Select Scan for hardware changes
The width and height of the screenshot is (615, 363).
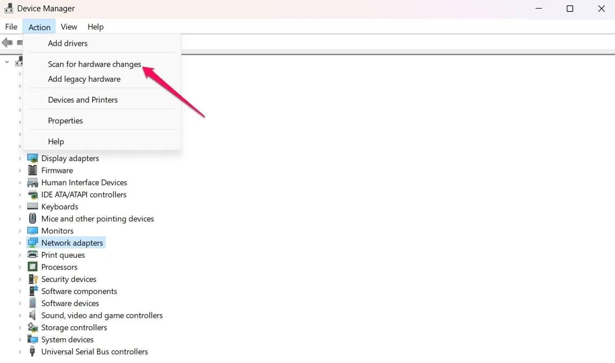click(x=102, y=64)
